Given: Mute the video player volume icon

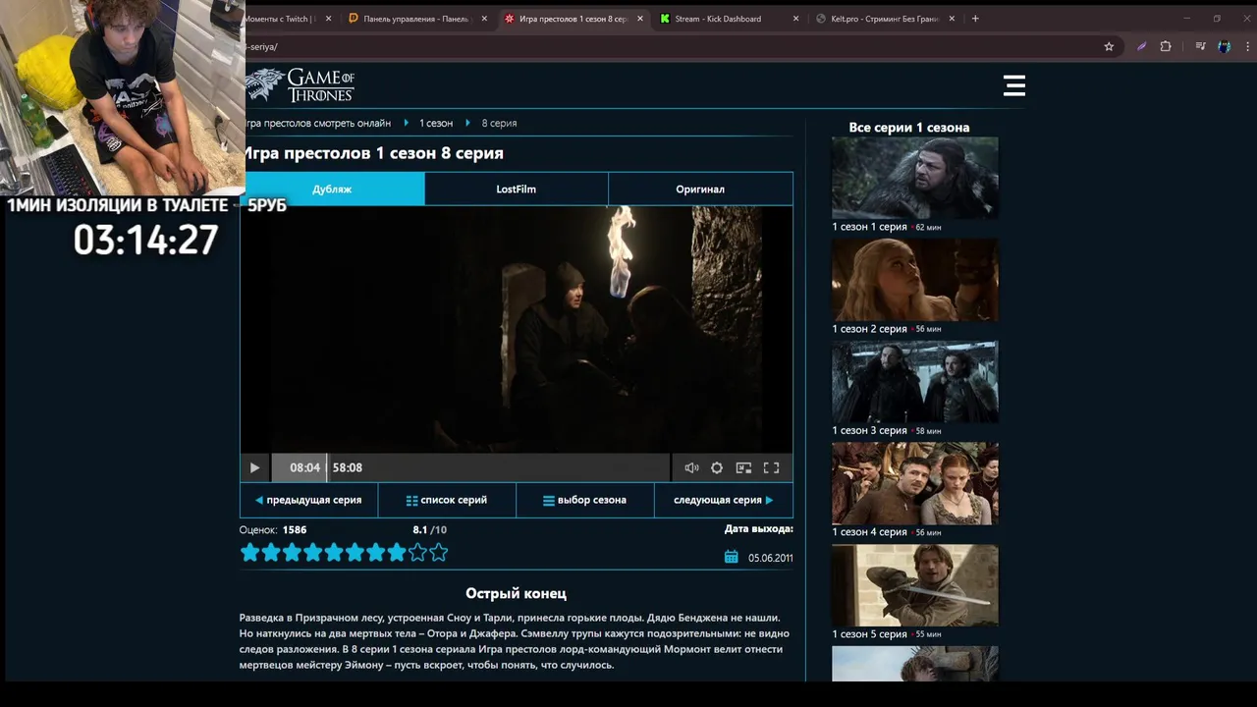Looking at the screenshot, I should (x=691, y=468).
